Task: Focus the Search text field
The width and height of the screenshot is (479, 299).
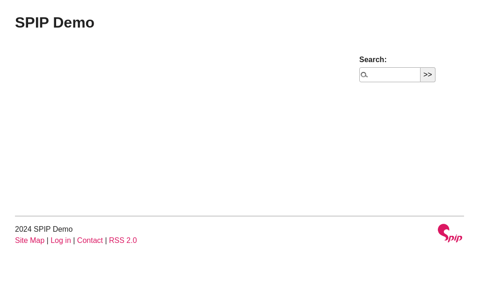Action: (394, 75)
